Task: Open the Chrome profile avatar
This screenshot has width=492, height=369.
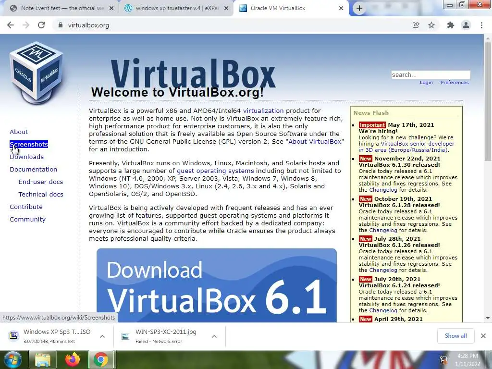Action: coord(466,25)
